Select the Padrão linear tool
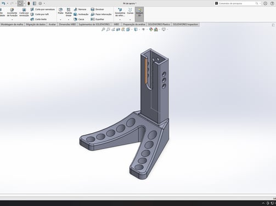Viewport: 276px width, 206px height. point(69,12)
